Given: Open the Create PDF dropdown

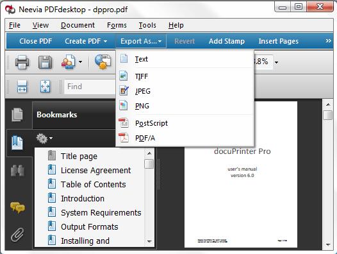Looking at the screenshot, I should [x=86, y=41].
